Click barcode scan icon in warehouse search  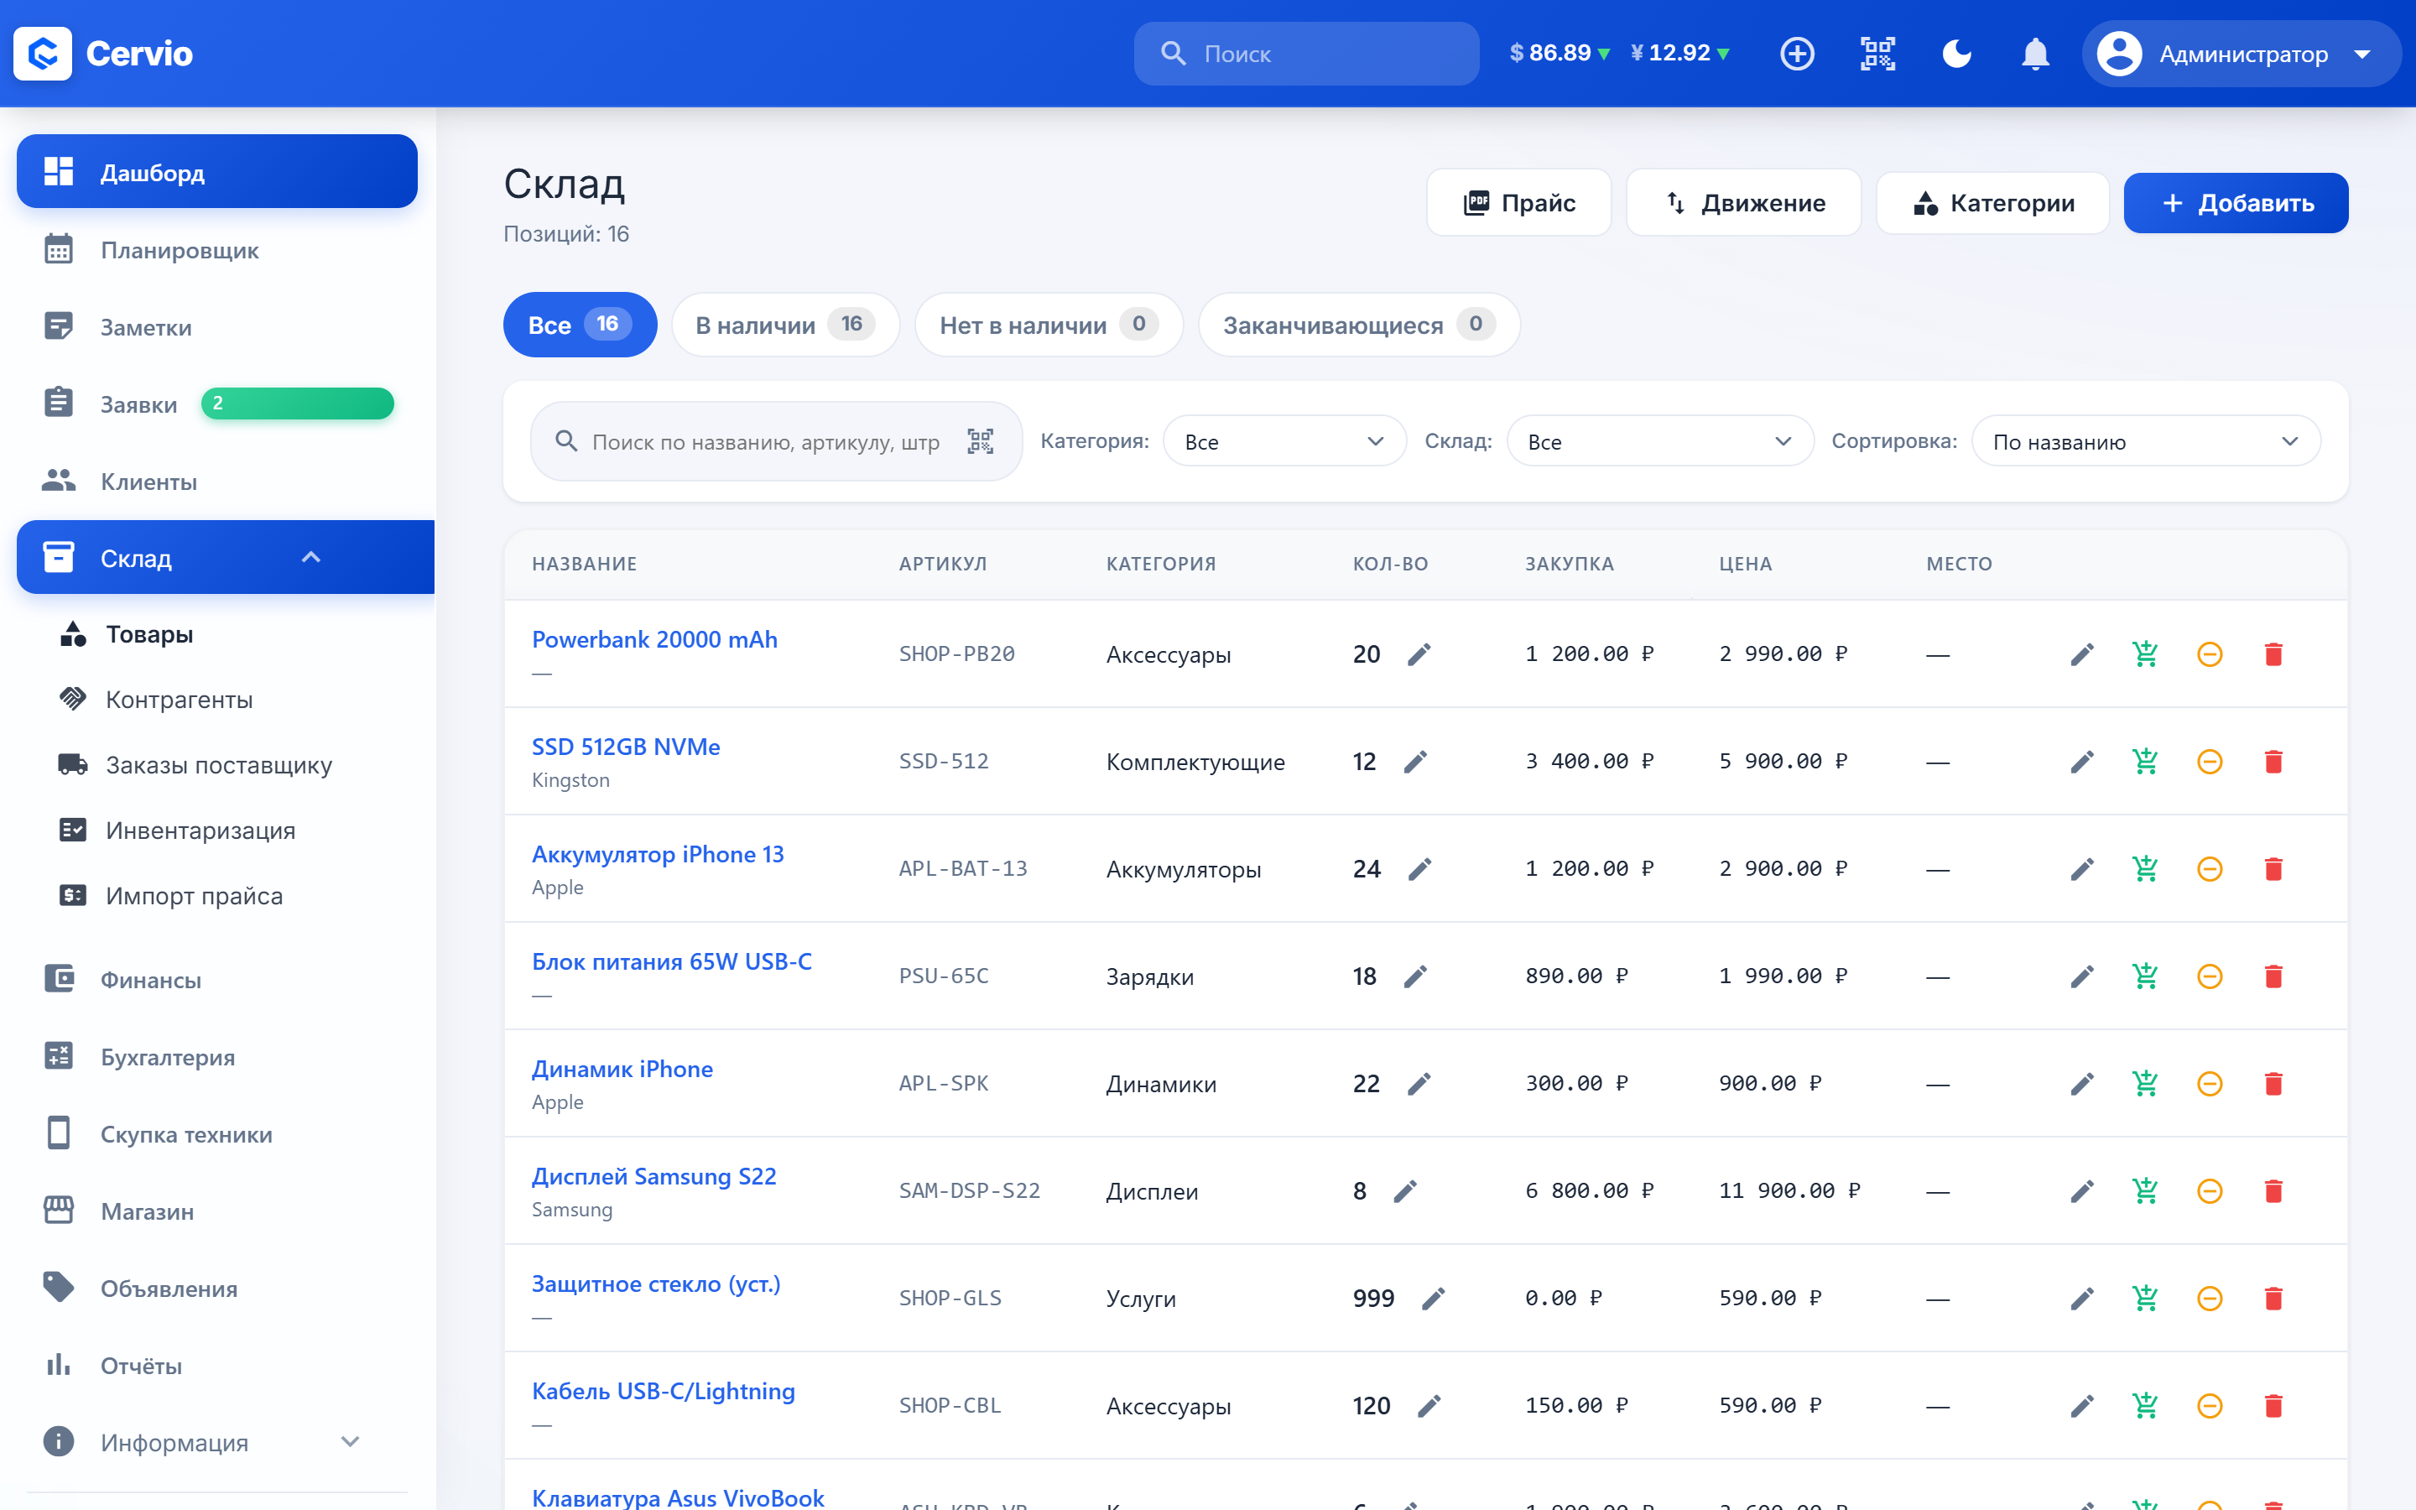coord(981,441)
